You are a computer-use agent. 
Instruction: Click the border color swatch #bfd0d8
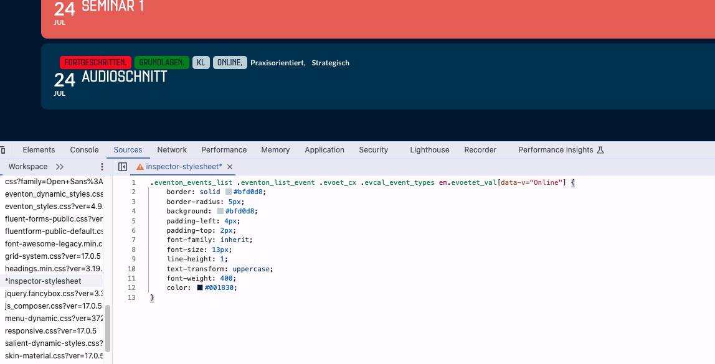point(229,192)
